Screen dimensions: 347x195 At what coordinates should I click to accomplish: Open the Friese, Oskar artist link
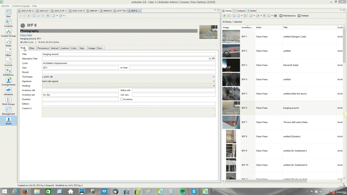(x=26, y=35)
